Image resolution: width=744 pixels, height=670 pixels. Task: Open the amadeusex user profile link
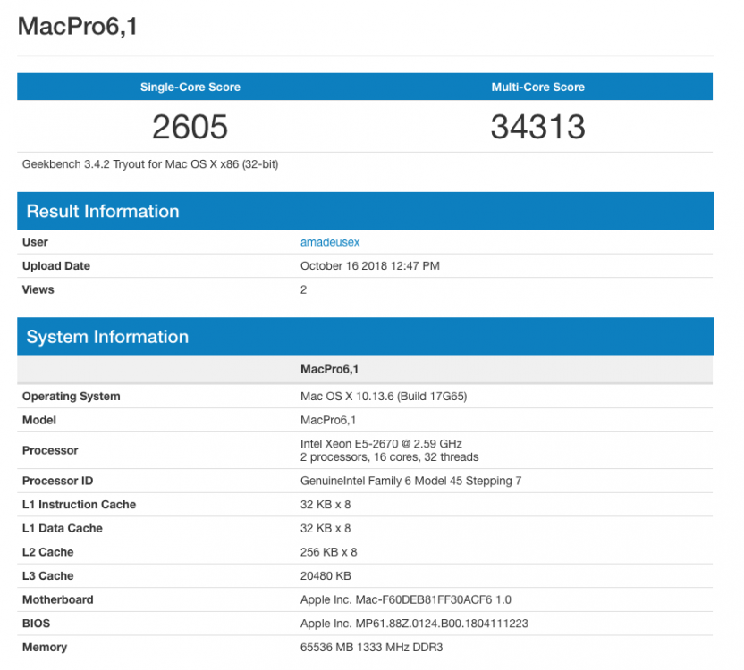[330, 242]
